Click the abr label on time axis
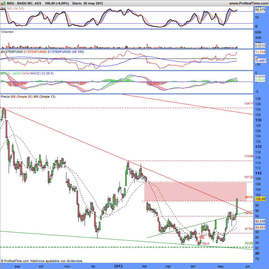This screenshot has height=269, width=269. coord(193,266)
